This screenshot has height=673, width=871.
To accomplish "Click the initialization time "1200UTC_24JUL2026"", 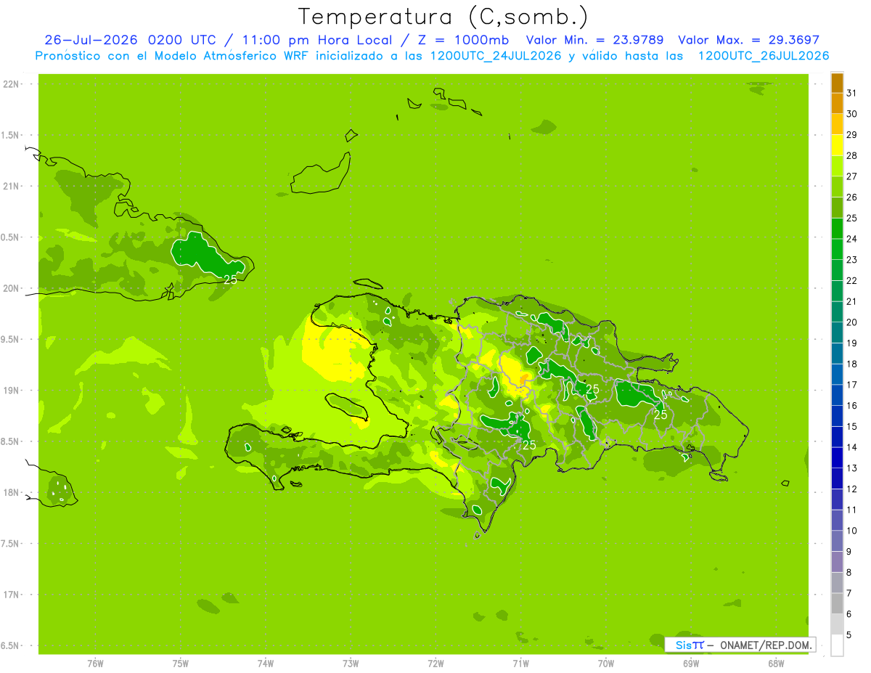I will (496, 56).
